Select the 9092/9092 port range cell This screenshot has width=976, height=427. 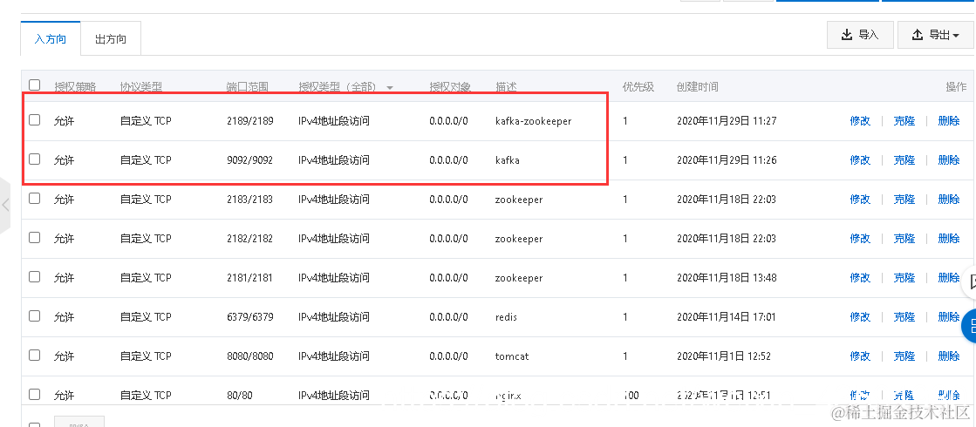point(249,160)
